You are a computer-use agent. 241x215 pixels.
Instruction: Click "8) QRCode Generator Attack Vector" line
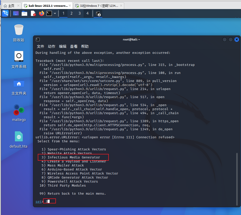(x=75, y=177)
